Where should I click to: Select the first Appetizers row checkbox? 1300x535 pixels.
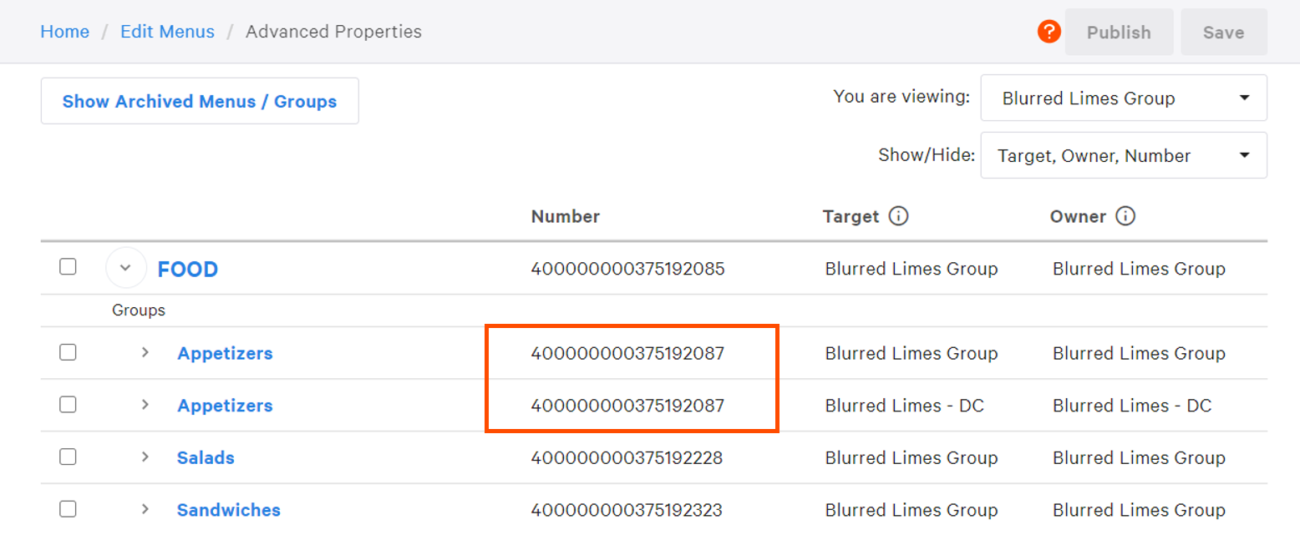tap(68, 352)
